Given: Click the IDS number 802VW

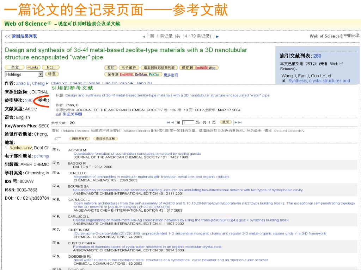Looking at the screenshot, I should (26, 181).
